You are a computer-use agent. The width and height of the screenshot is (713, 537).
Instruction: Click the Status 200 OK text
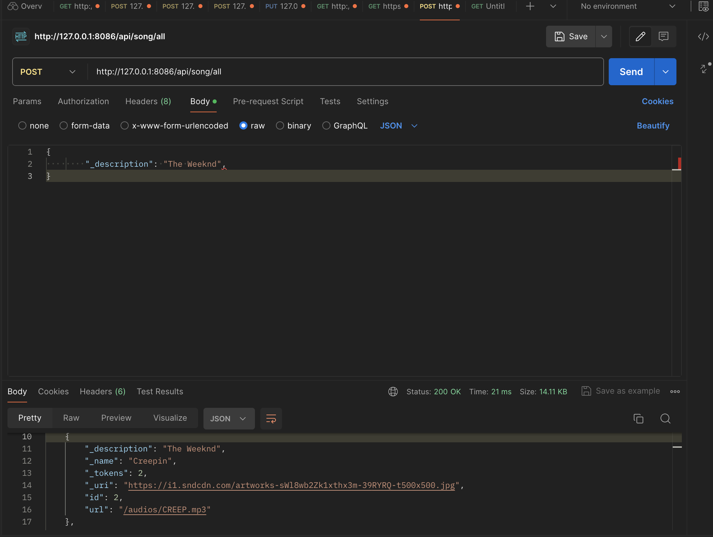[433, 392]
